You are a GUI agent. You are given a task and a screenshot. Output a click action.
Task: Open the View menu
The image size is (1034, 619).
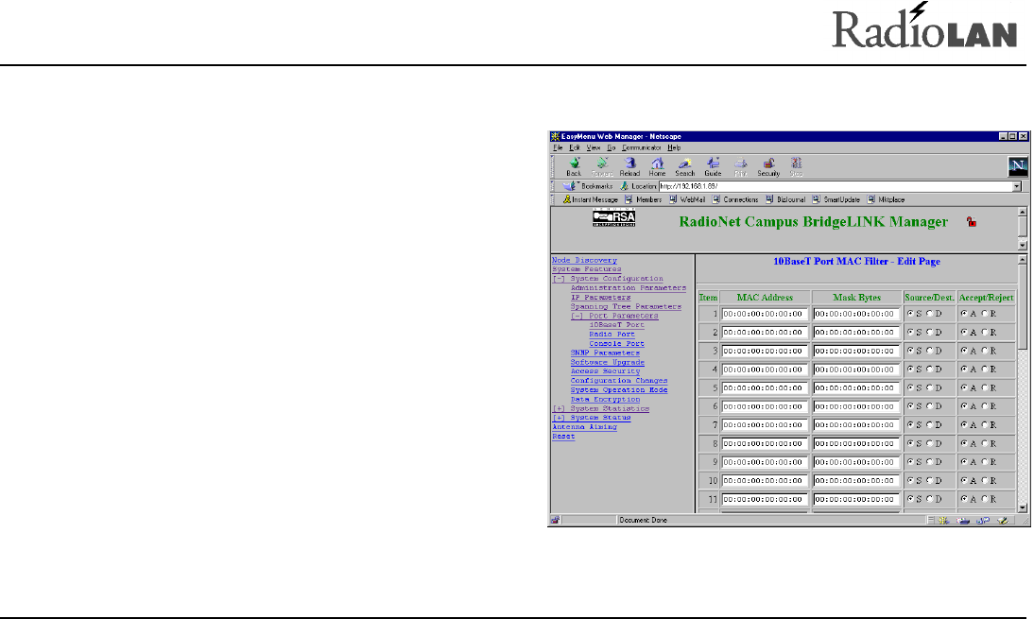point(593,148)
